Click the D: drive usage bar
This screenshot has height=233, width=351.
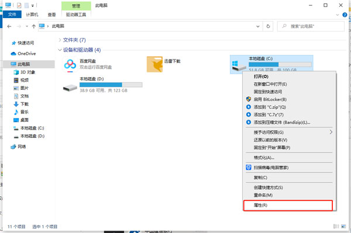click(x=111, y=85)
